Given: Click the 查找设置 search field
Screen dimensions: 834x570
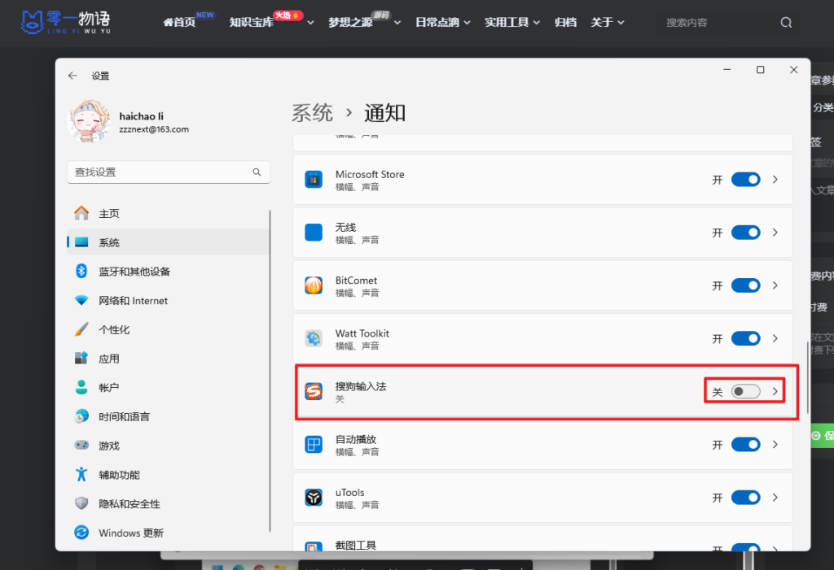Looking at the screenshot, I should 159,172.
